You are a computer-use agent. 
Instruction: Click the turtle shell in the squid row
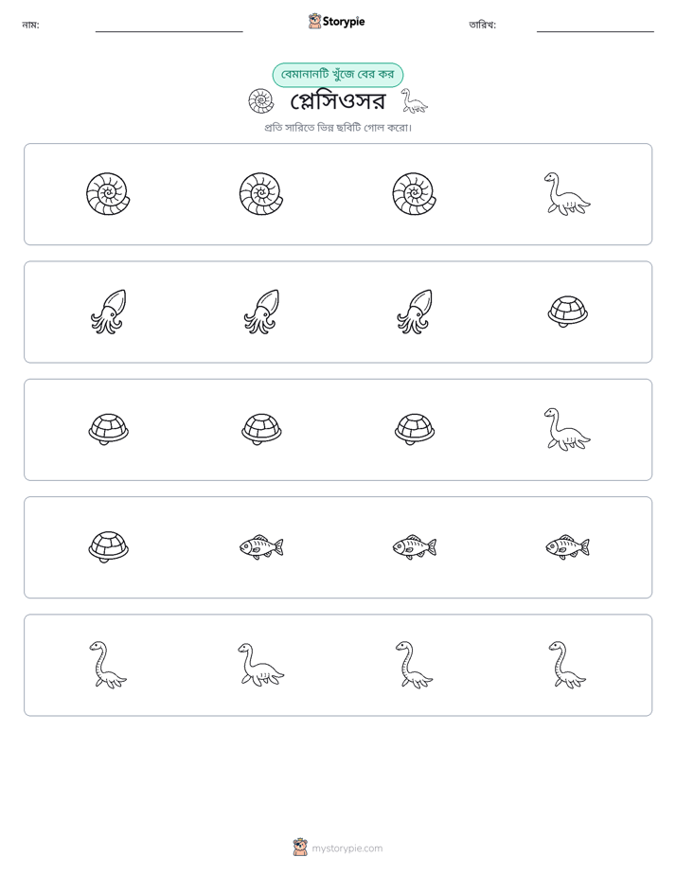tap(568, 312)
